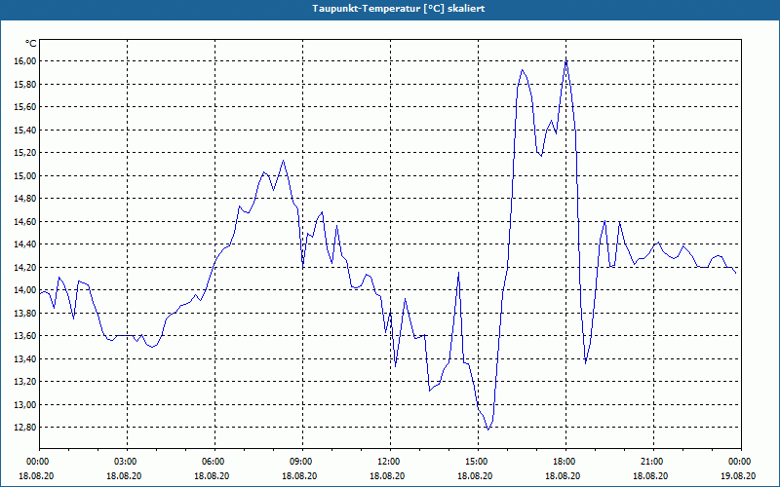This screenshot has height=487, width=780.
Task: Click the 00:00 time label above 18.08.20
Action: [36, 462]
